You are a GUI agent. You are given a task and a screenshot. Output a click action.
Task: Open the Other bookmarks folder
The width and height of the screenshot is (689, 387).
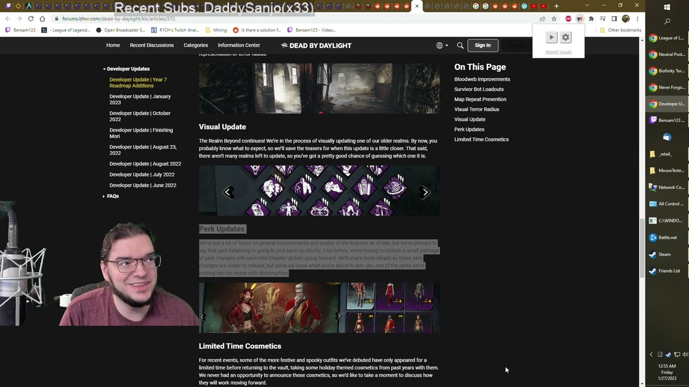621,30
